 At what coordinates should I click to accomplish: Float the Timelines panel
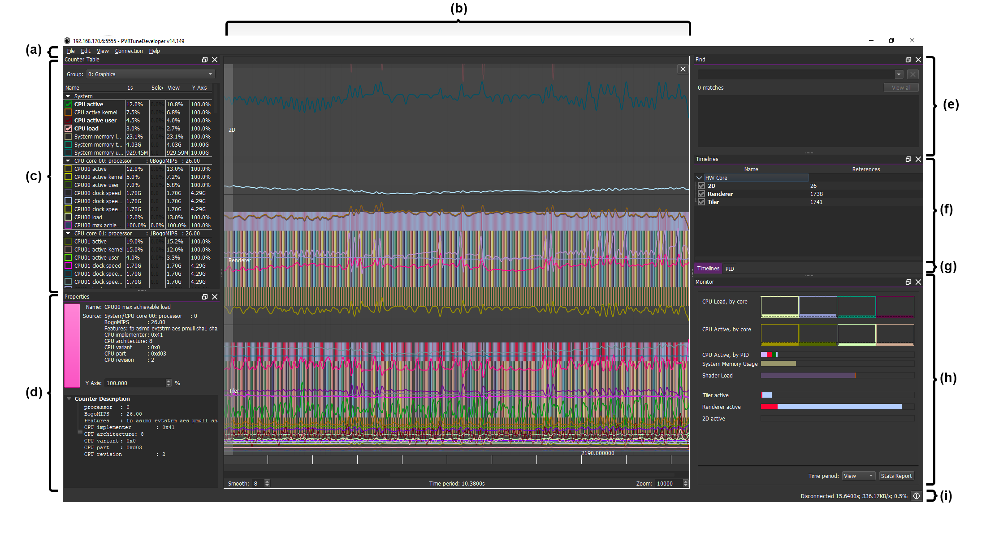[x=908, y=159]
